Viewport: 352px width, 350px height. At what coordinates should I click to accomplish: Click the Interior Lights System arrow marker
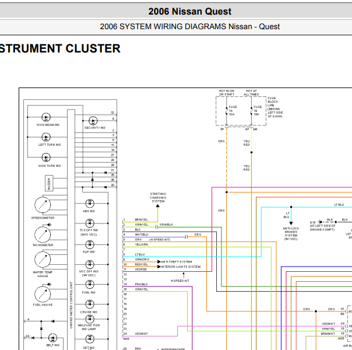pos(159,267)
